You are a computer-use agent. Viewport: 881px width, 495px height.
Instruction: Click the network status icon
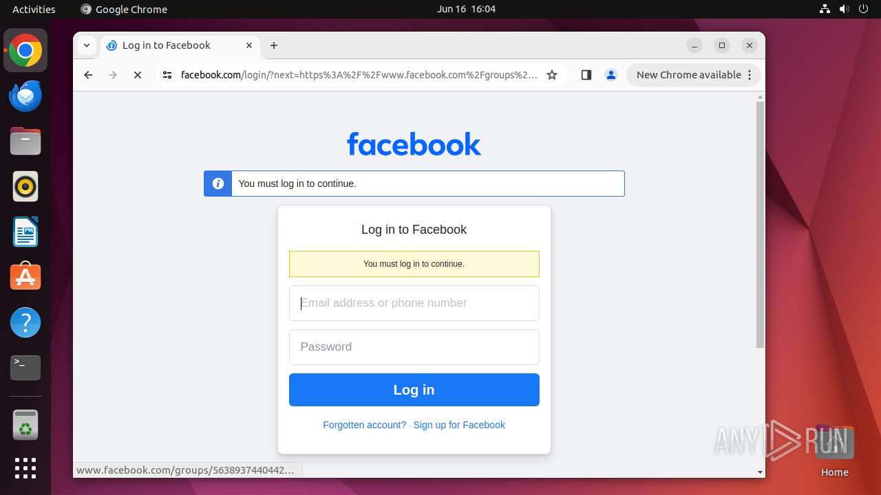tap(825, 9)
